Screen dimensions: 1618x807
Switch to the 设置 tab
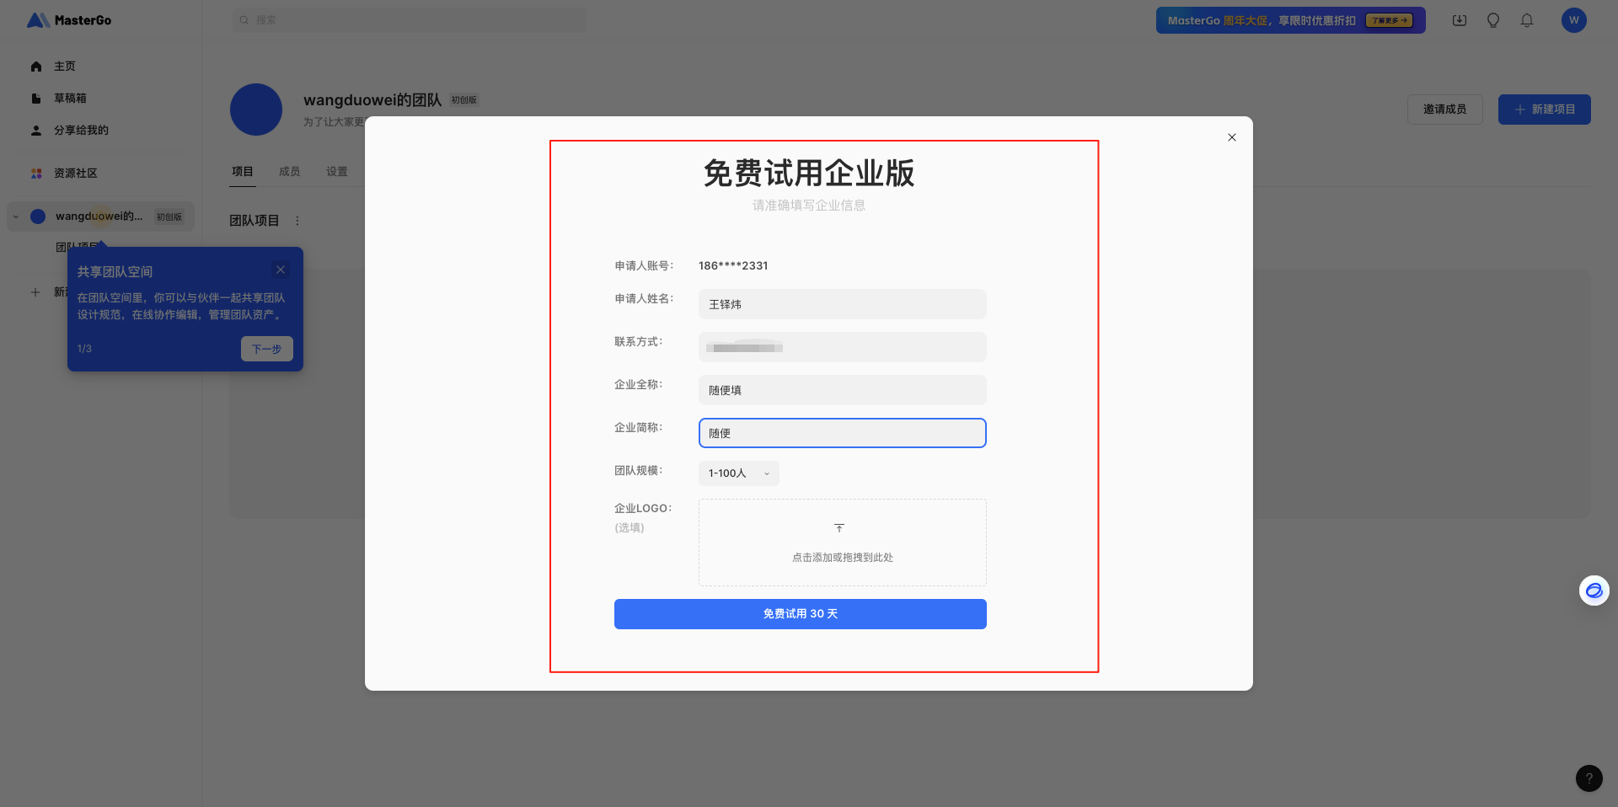336,172
